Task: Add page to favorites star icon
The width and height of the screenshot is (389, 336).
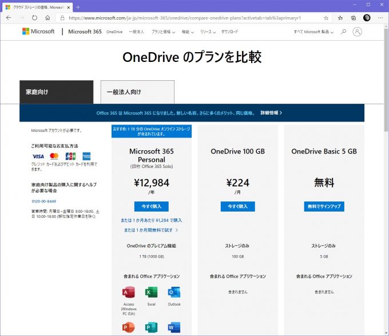Action: coord(326,18)
